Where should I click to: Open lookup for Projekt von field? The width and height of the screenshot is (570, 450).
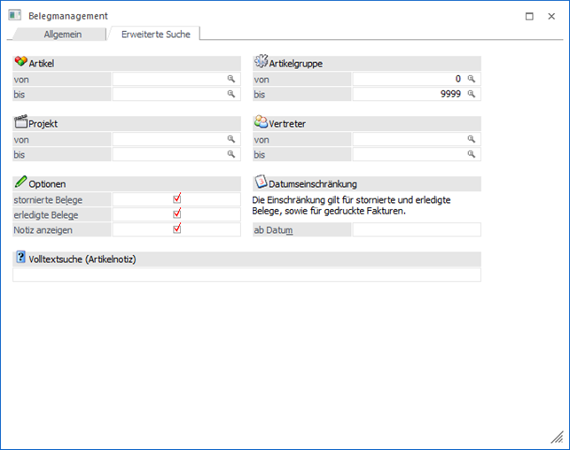[231, 139]
